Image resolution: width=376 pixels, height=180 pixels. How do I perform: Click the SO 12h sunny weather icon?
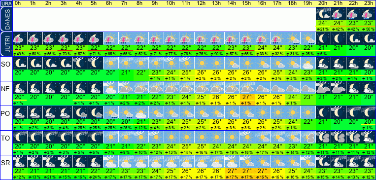point(202,63)
